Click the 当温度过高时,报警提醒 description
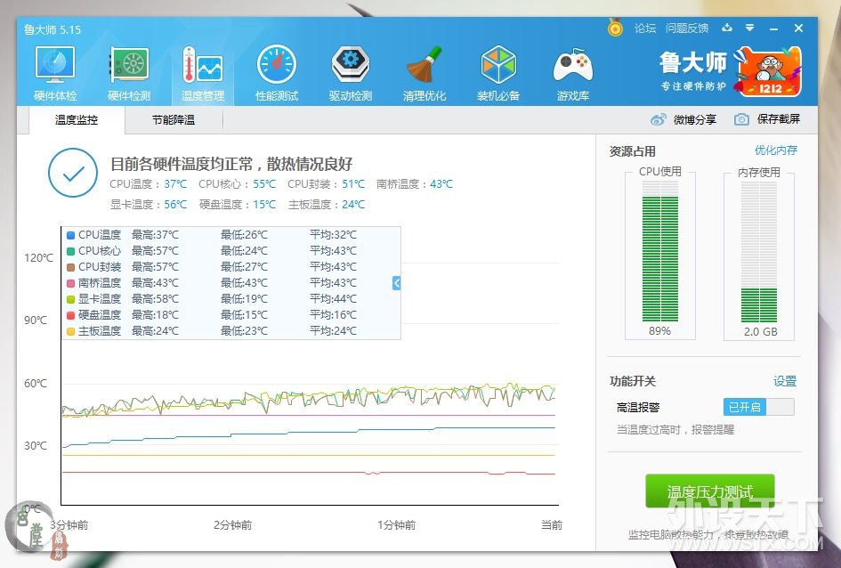The width and height of the screenshot is (841, 568). tap(675, 430)
